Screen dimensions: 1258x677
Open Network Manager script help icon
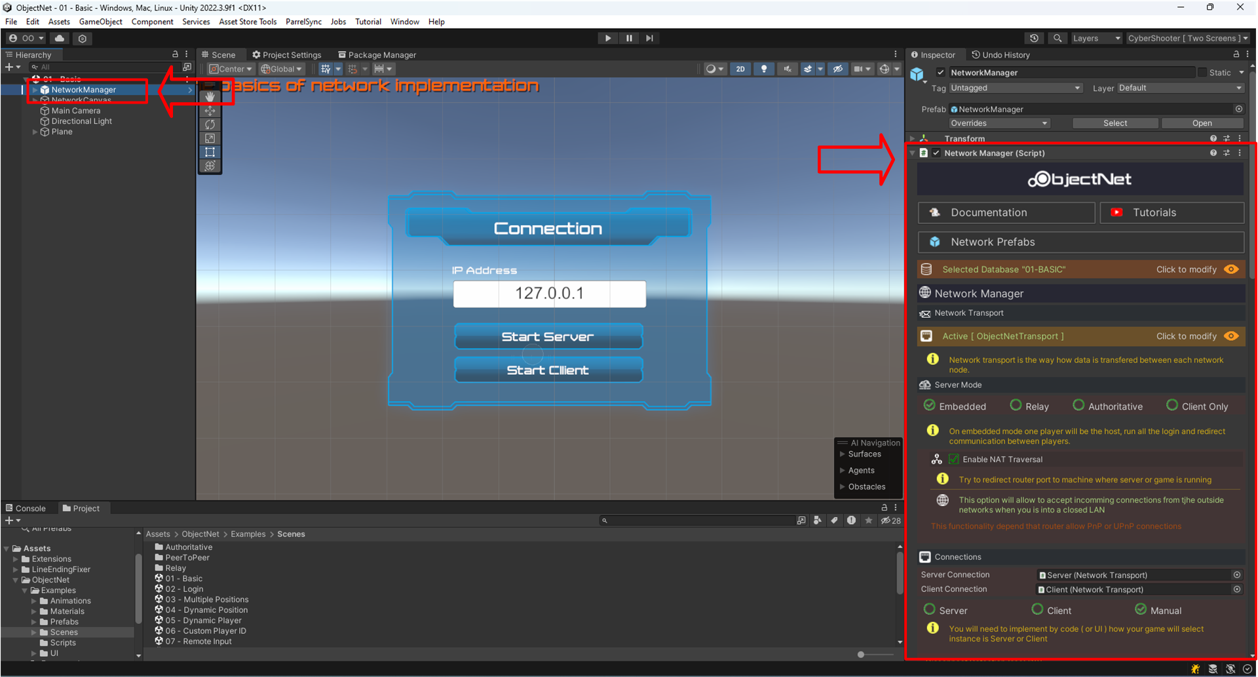coord(1213,153)
